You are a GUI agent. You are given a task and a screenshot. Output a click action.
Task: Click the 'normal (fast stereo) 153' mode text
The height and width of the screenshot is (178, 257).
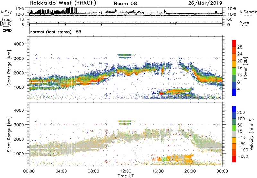pos(56,32)
